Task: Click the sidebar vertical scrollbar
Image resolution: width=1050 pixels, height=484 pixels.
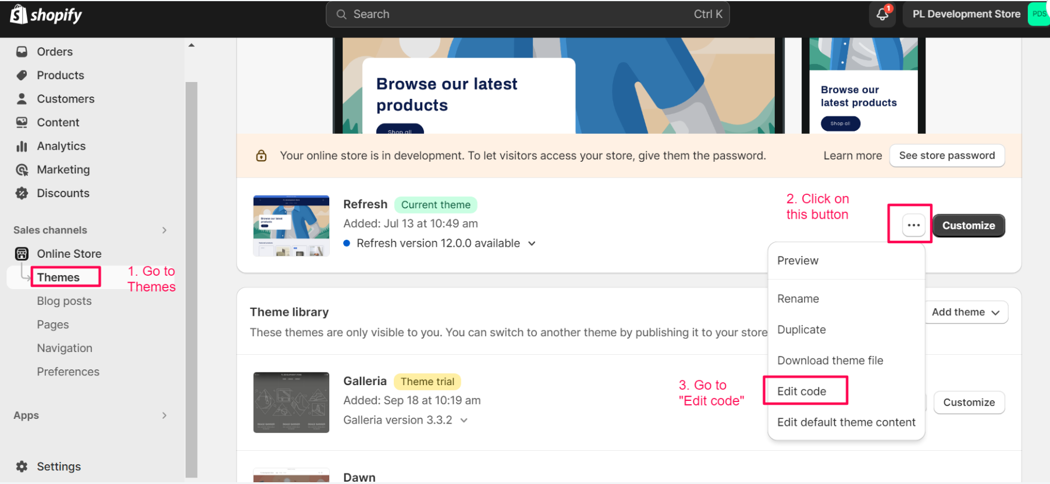Action: 191,279
